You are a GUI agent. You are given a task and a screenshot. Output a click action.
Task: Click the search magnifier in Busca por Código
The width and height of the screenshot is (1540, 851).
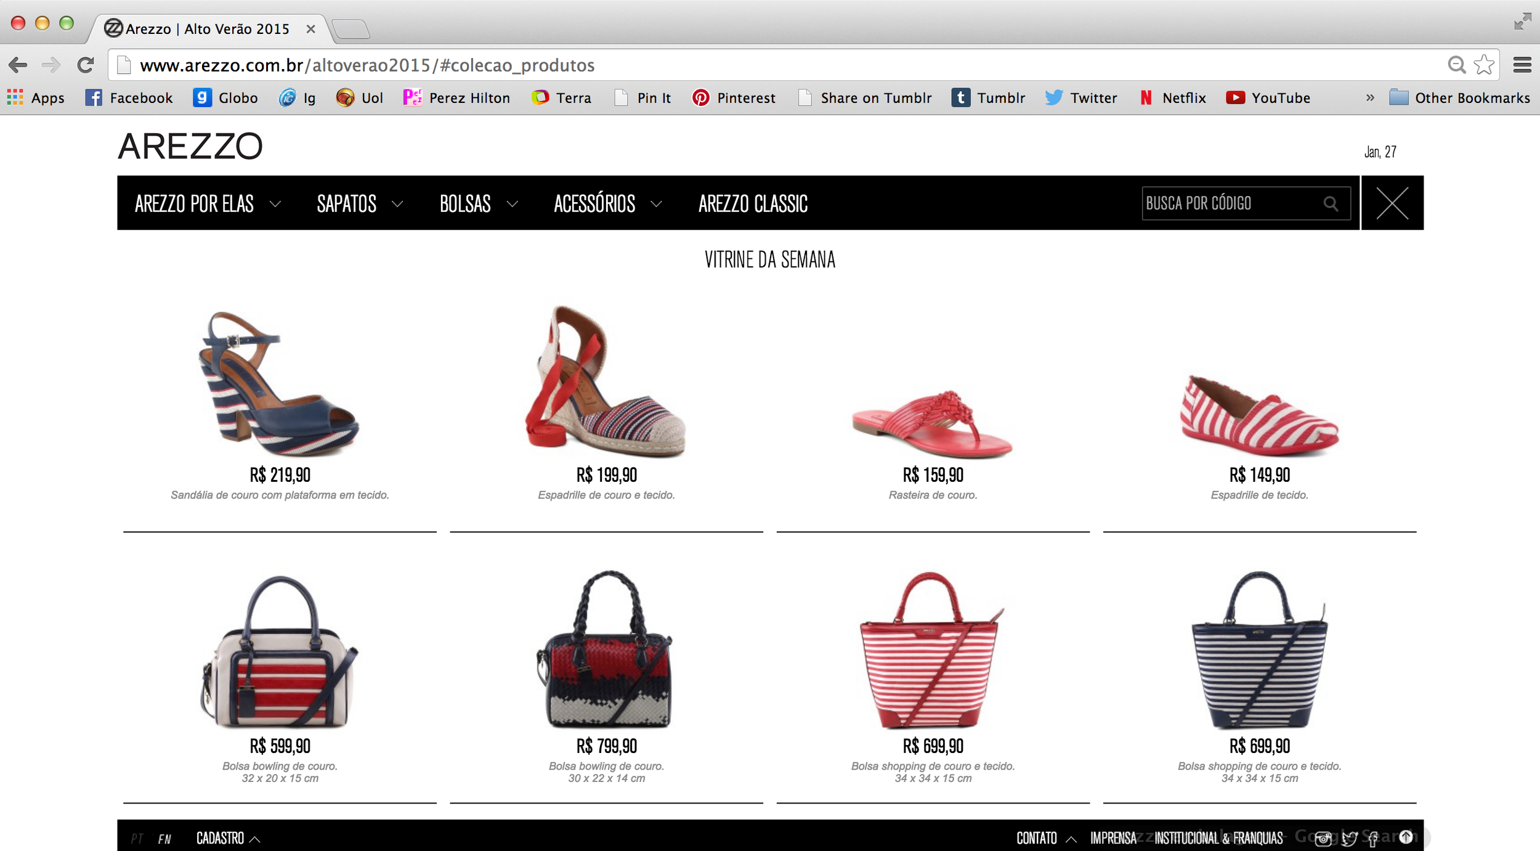click(1331, 203)
